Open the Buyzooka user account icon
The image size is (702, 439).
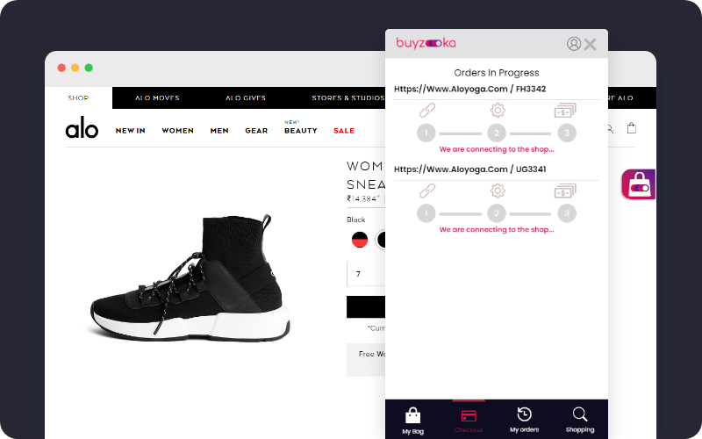(574, 43)
